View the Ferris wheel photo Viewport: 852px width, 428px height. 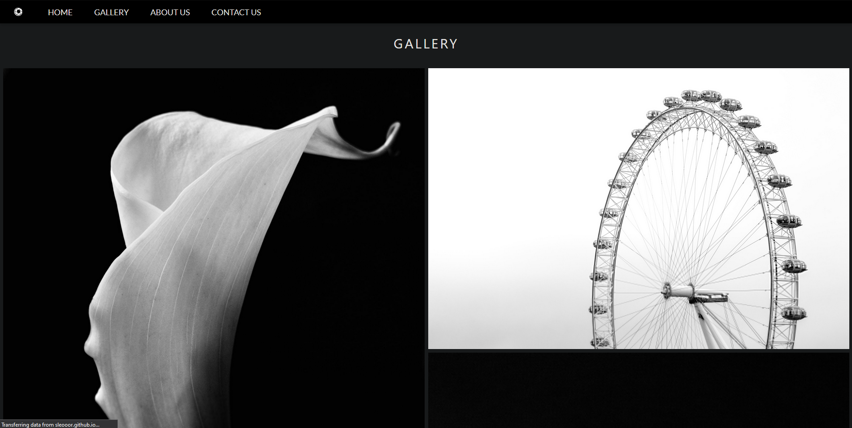coord(639,209)
